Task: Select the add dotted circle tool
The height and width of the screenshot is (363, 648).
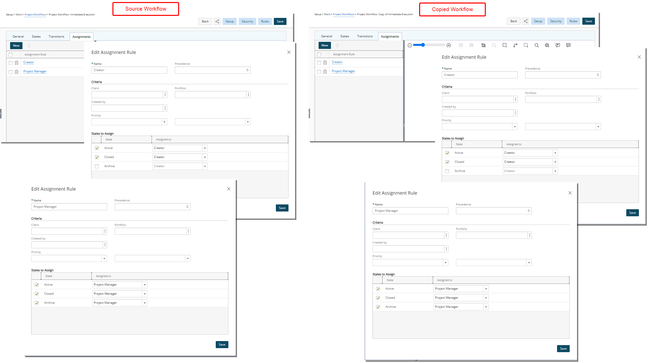Action: click(x=547, y=45)
